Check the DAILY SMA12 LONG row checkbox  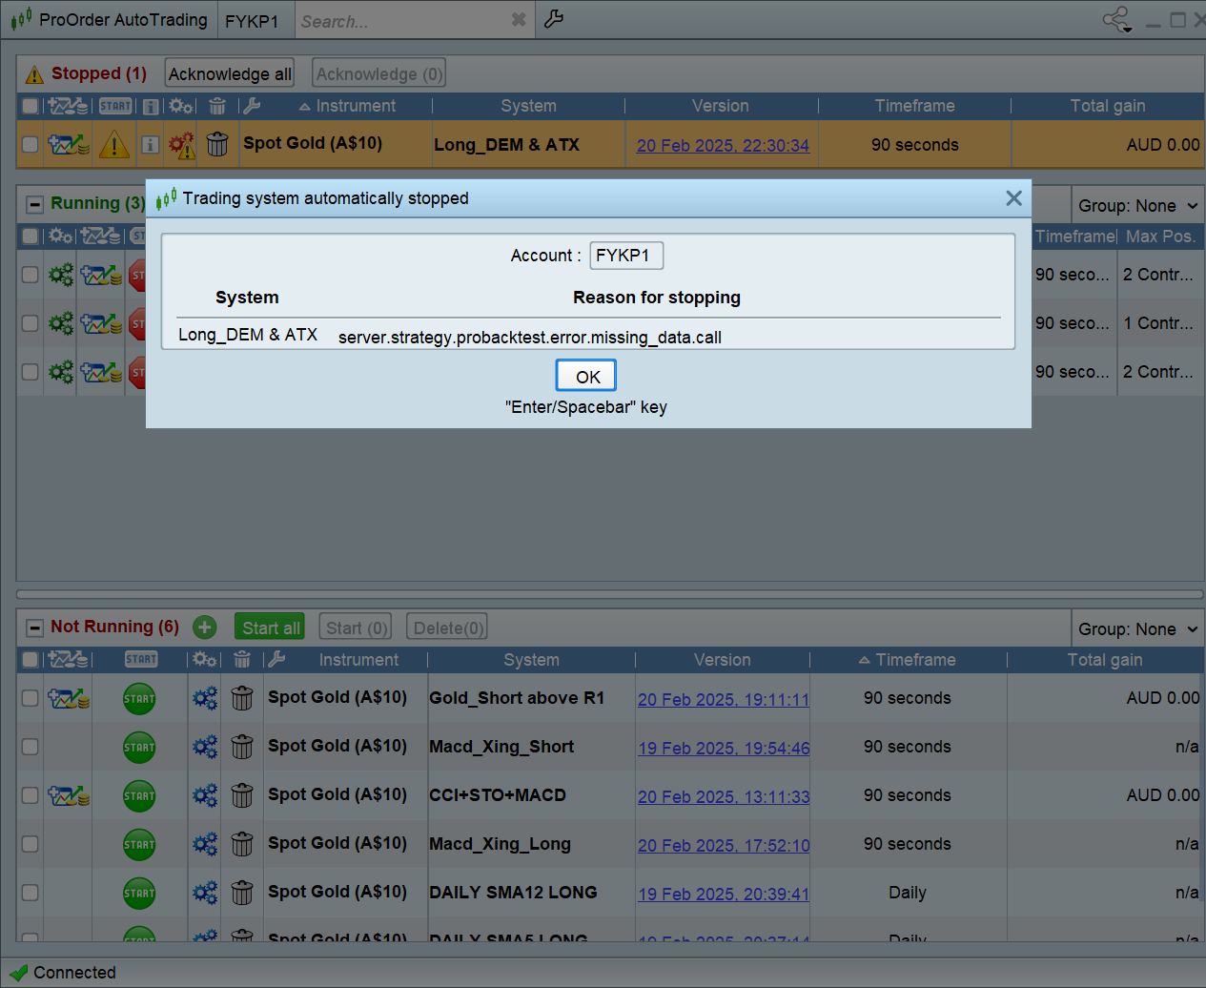(31, 893)
